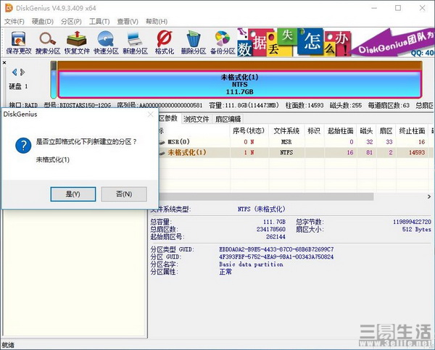435x350 pixels.
Task: Open the Tools (工具) menu
Action: point(99,22)
